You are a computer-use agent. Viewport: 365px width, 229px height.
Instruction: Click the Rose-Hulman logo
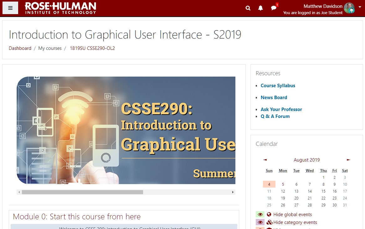pyautogui.click(x=60, y=8)
